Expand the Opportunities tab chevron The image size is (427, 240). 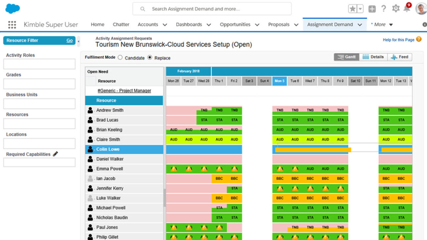tap(257, 25)
